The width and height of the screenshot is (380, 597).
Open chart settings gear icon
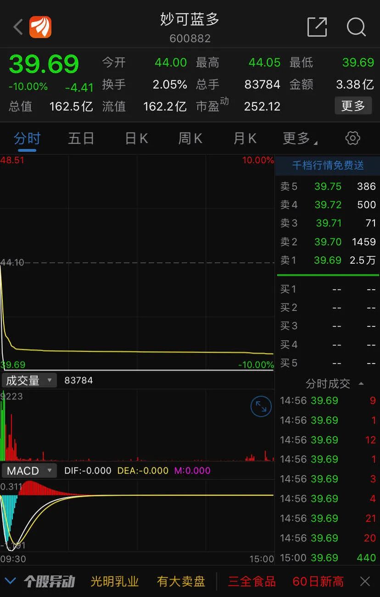[352, 138]
